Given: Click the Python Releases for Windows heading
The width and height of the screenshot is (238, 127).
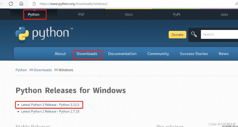Looking at the screenshot, I should [x=71, y=91].
